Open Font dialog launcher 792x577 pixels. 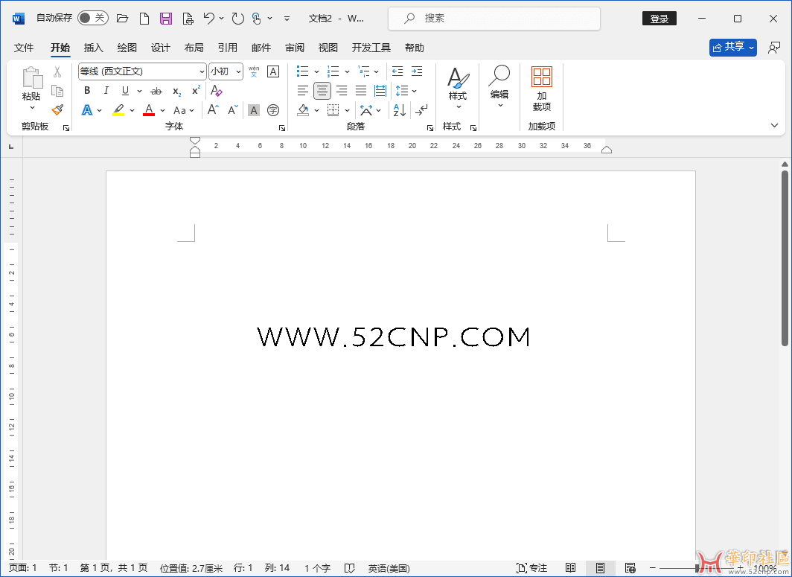[x=282, y=128]
